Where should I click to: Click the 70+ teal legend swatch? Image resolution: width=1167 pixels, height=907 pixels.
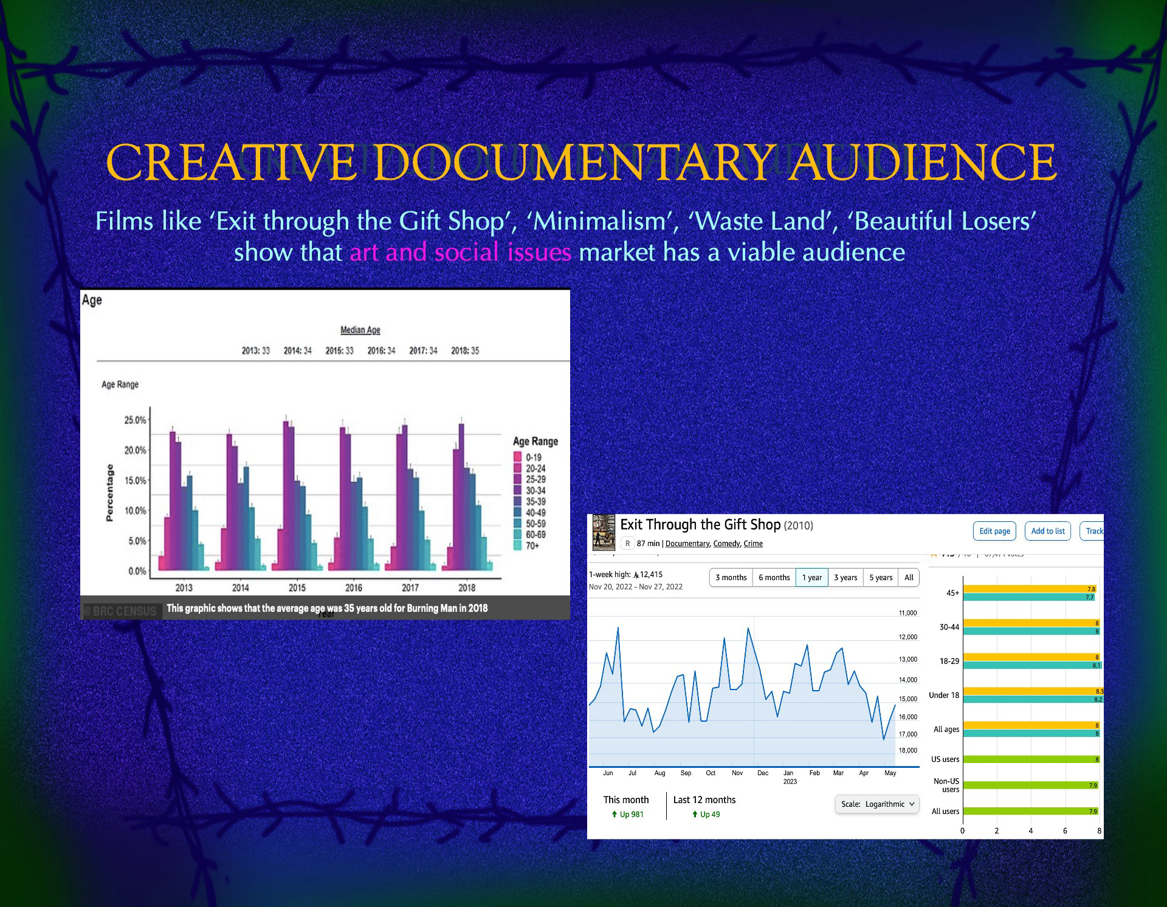518,546
